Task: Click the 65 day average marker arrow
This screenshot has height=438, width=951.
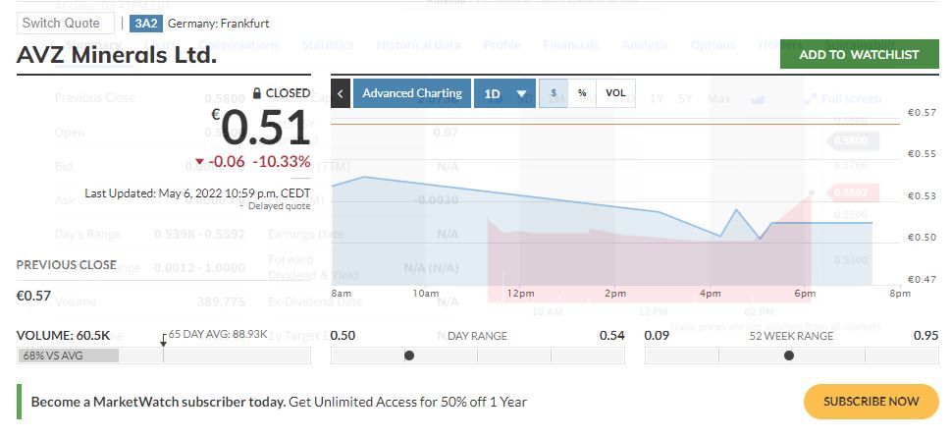Action: pos(163,341)
